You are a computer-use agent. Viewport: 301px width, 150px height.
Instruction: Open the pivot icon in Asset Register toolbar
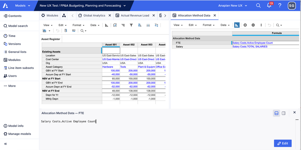[115, 25]
